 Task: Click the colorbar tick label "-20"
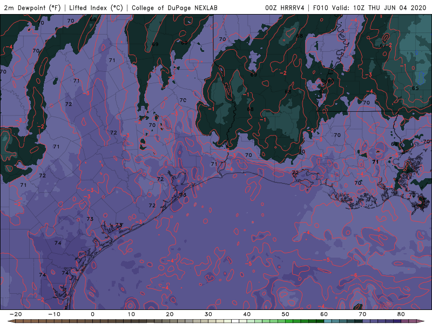coord(16,314)
